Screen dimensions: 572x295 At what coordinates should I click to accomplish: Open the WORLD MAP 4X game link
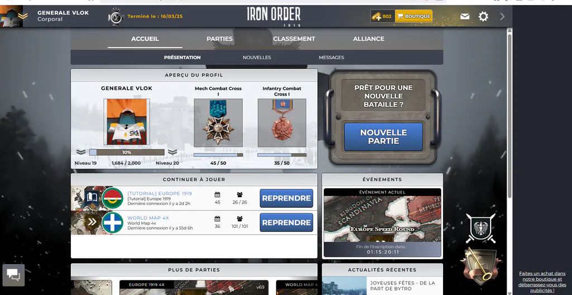(148, 218)
